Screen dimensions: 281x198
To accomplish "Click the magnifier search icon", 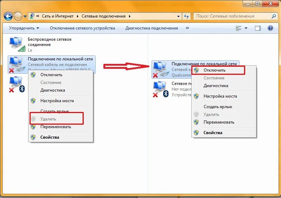I will pos(274,16).
